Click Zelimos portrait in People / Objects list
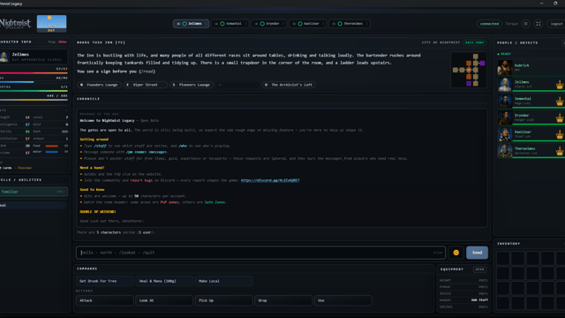This screenshot has height=318, width=565. tap(504, 84)
